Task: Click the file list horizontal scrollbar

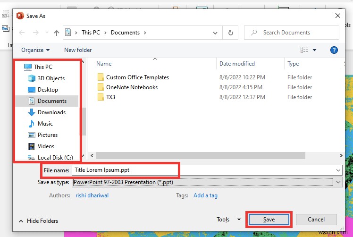Action: tap(201, 155)
